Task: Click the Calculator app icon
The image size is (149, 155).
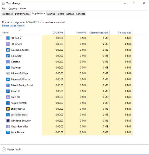Action: point(8,56)
